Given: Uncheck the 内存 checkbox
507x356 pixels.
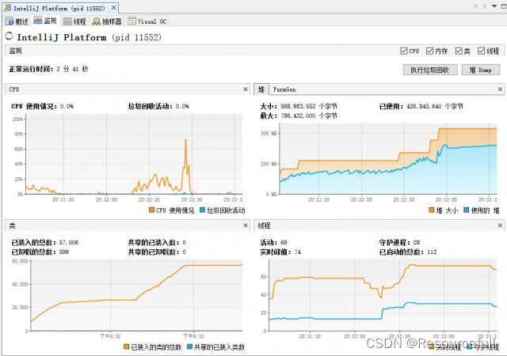Looking at the screenshot, I should coord(429,51).
